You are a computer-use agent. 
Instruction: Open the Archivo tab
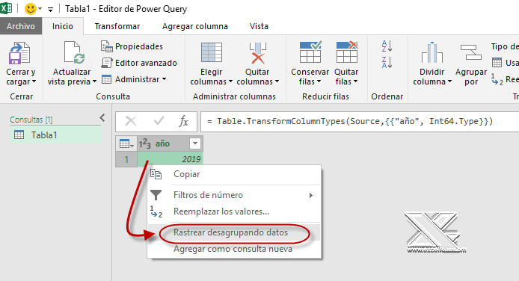coord(21,26)
